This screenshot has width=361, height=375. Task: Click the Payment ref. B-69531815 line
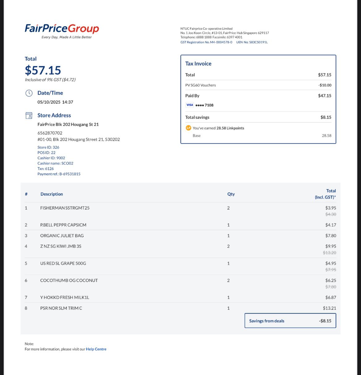(x=59, y=174)
